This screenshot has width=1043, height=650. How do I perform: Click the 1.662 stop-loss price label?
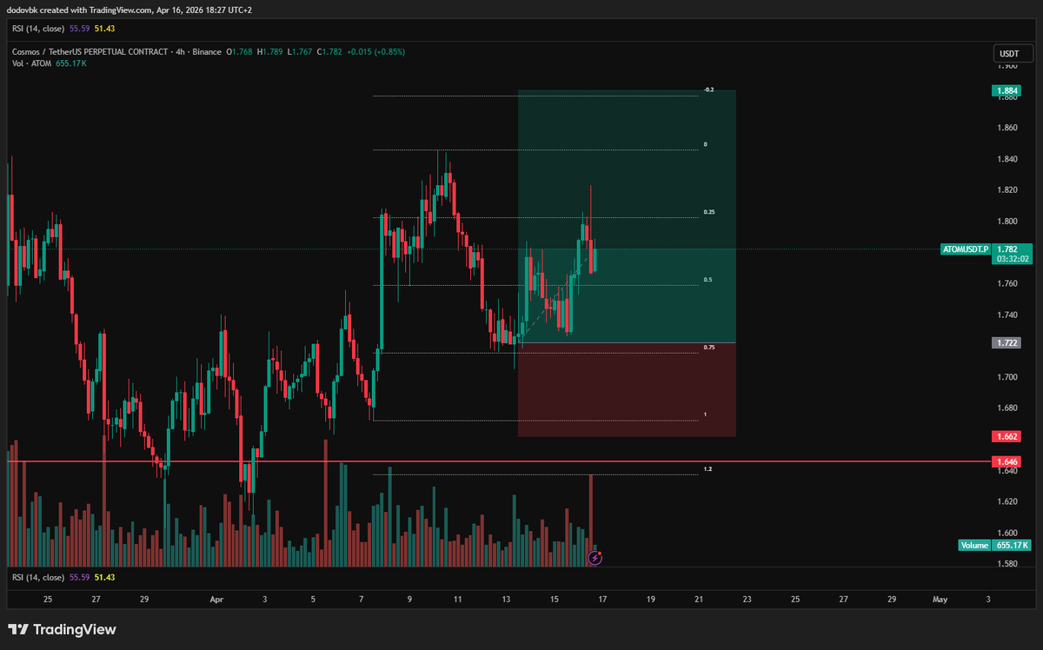coord(1008,436)
